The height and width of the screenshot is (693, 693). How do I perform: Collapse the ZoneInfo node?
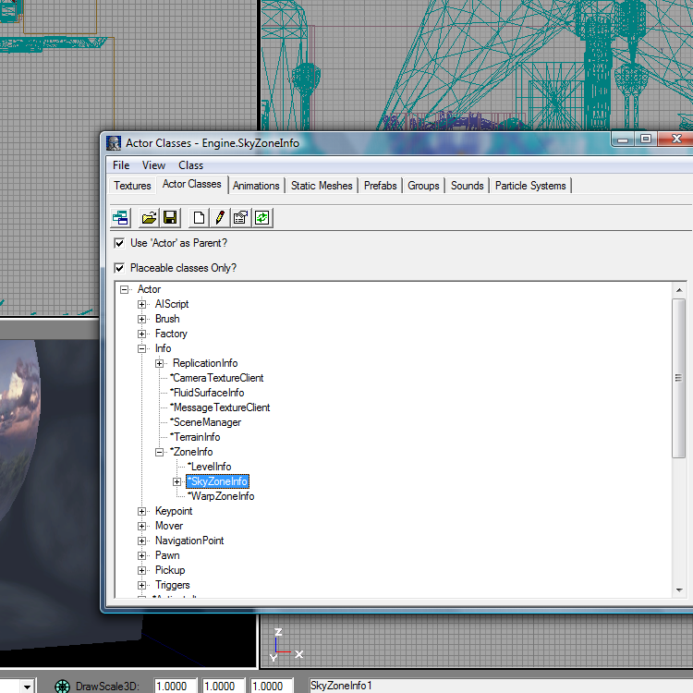click(x=159, y=452)
